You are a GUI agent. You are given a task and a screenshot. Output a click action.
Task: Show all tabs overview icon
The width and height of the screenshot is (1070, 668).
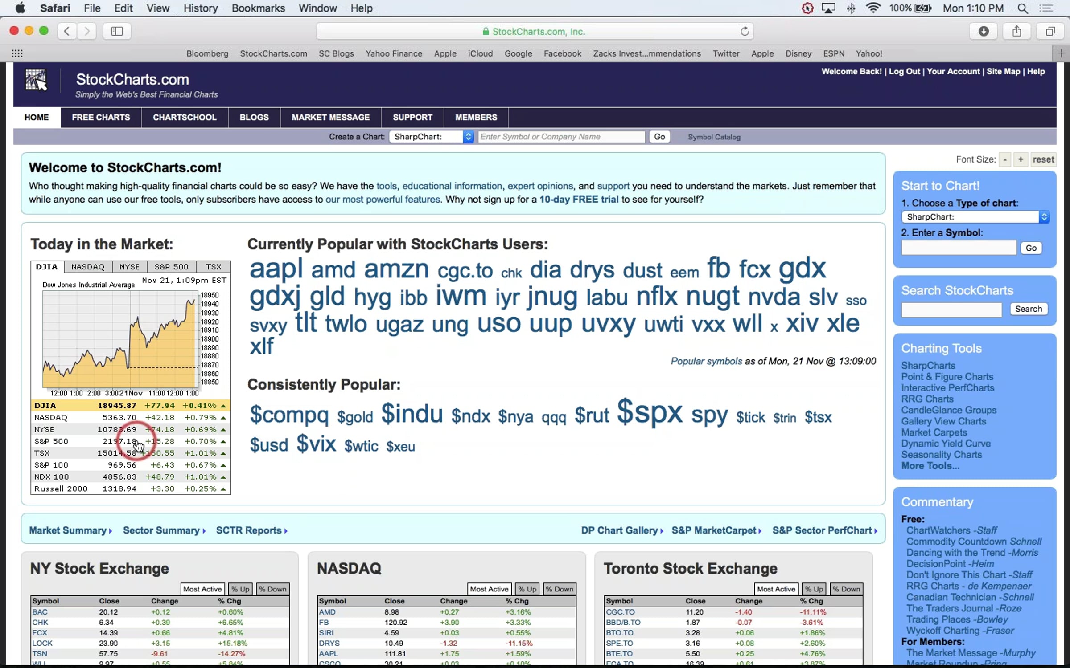(x=1050, y=31)
